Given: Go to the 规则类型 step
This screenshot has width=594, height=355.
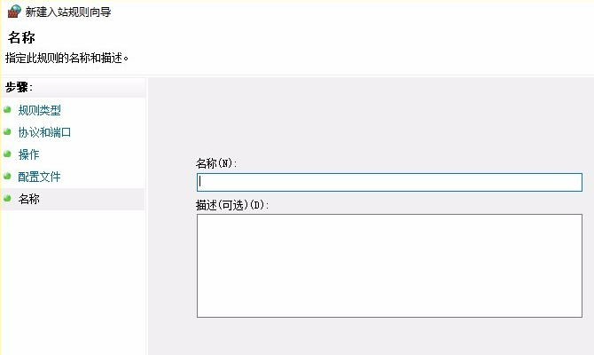Looking at the screenshot, I should click(x=40, y=110).
